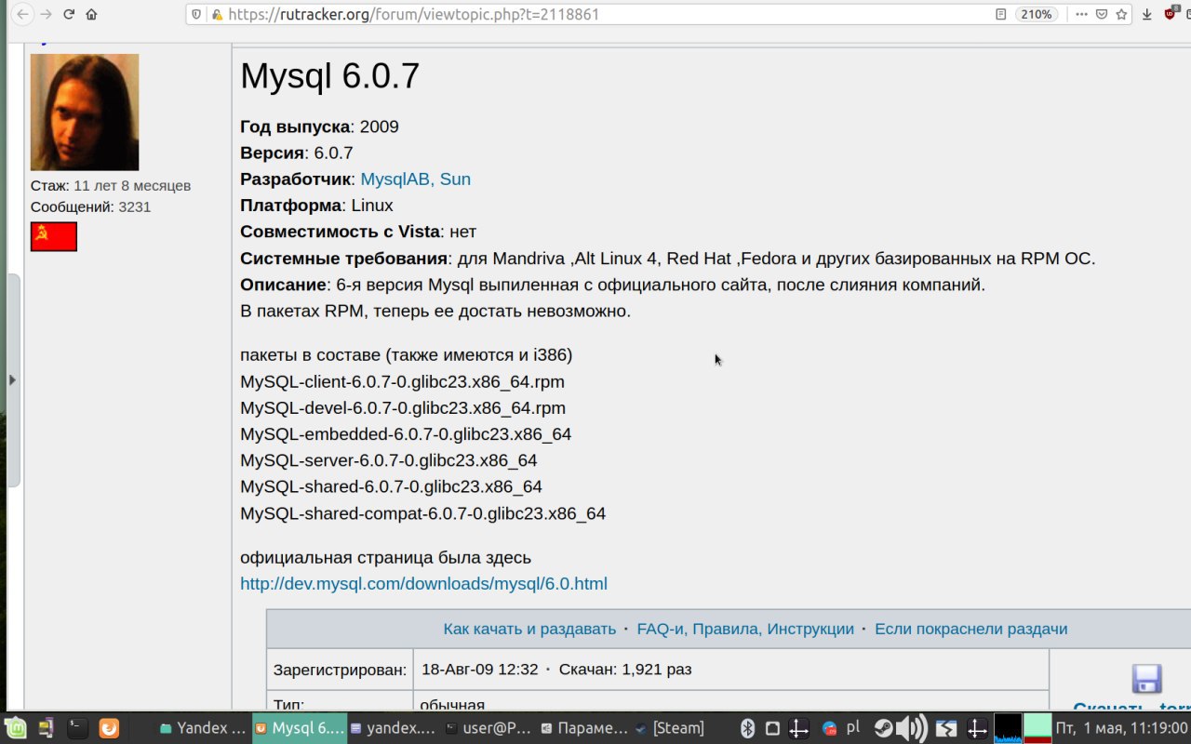Switch to the 'Mysql 6....' taskbar window
Screen dimensions: 1191x744
[x=299, y=728]
